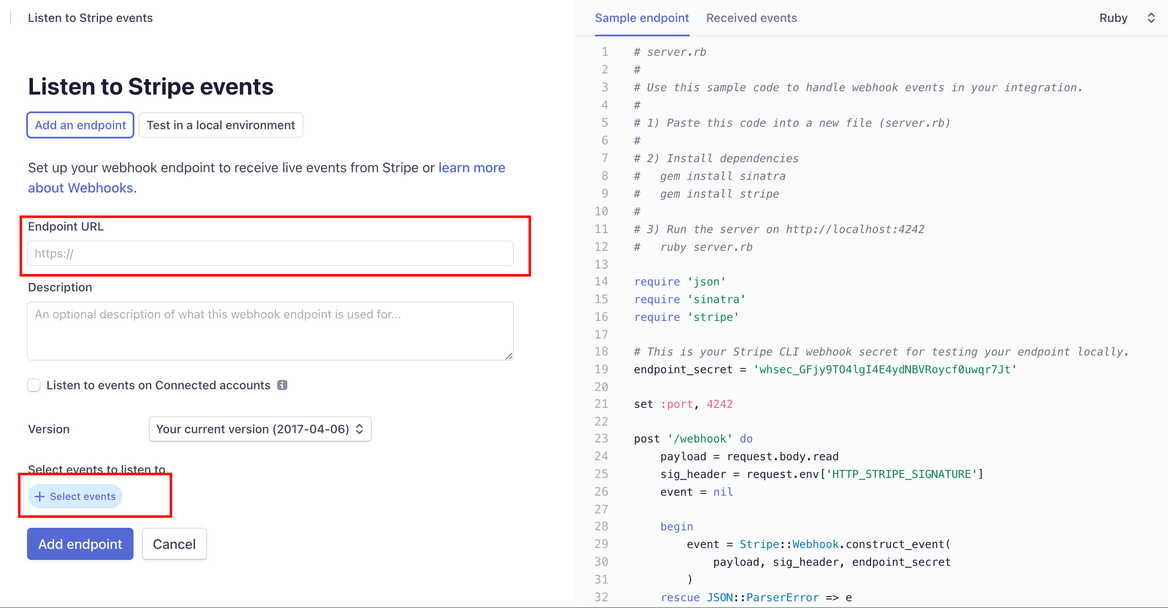The image size is (1168, 608).
Task: Enable Listen to events on Connected accounts
Action: pos(34,385)
